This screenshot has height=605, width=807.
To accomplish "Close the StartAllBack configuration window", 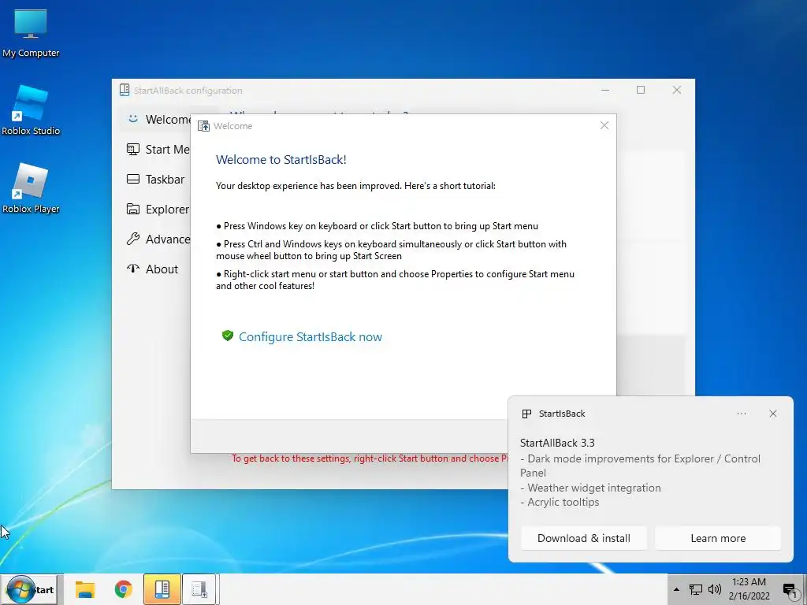I will pyautogui.click(x=677, y=90).
